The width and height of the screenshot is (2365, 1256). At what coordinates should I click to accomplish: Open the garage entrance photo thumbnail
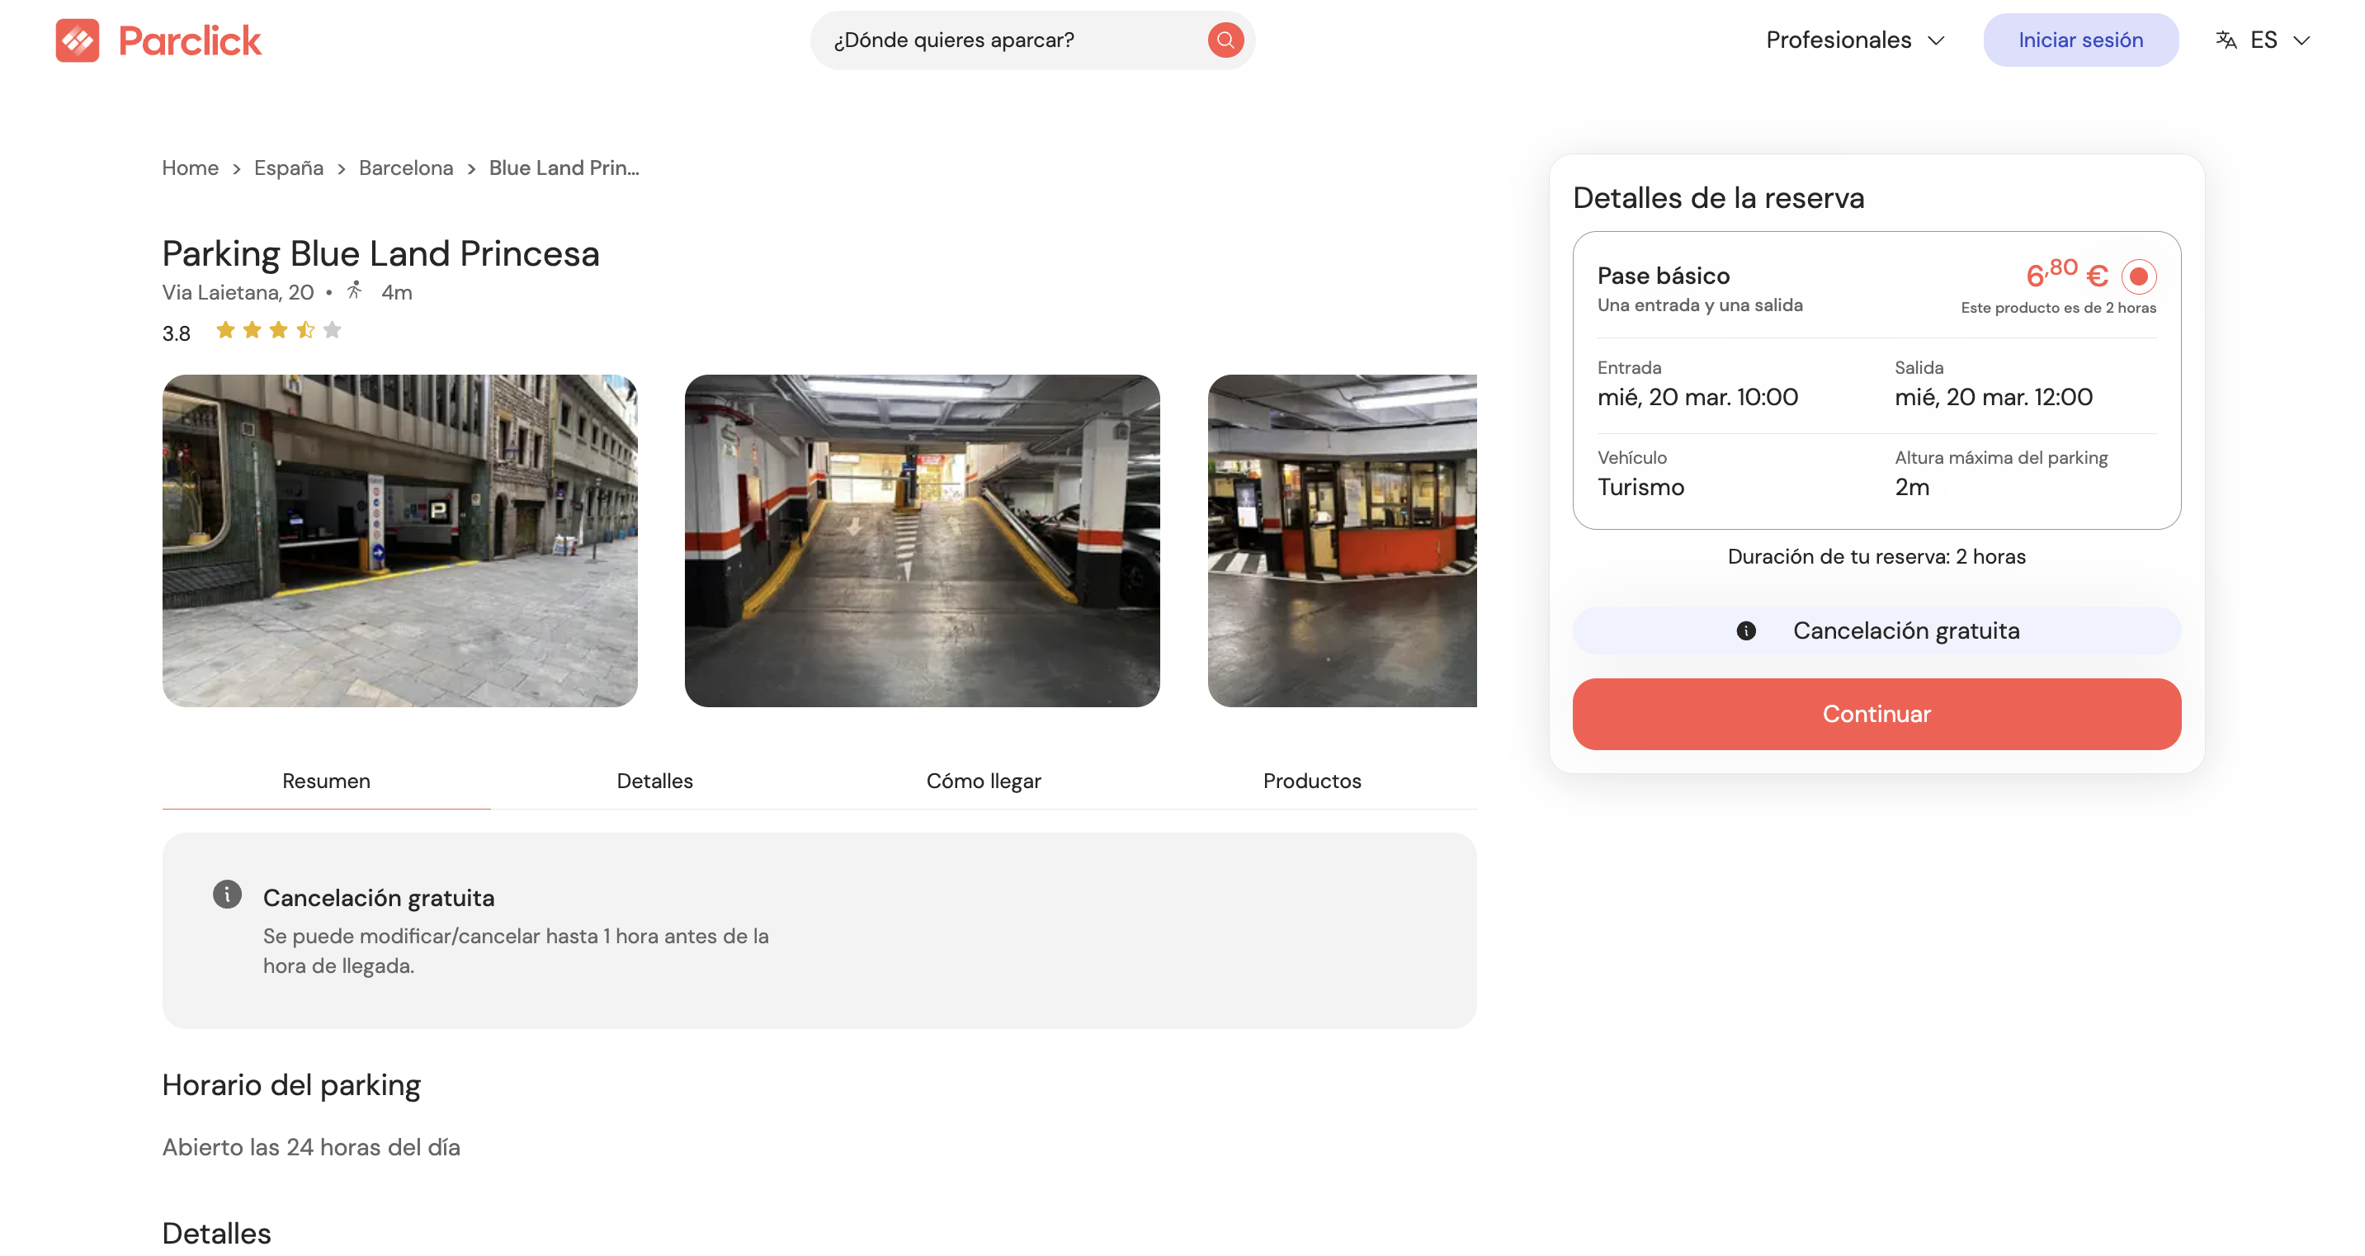400,541
